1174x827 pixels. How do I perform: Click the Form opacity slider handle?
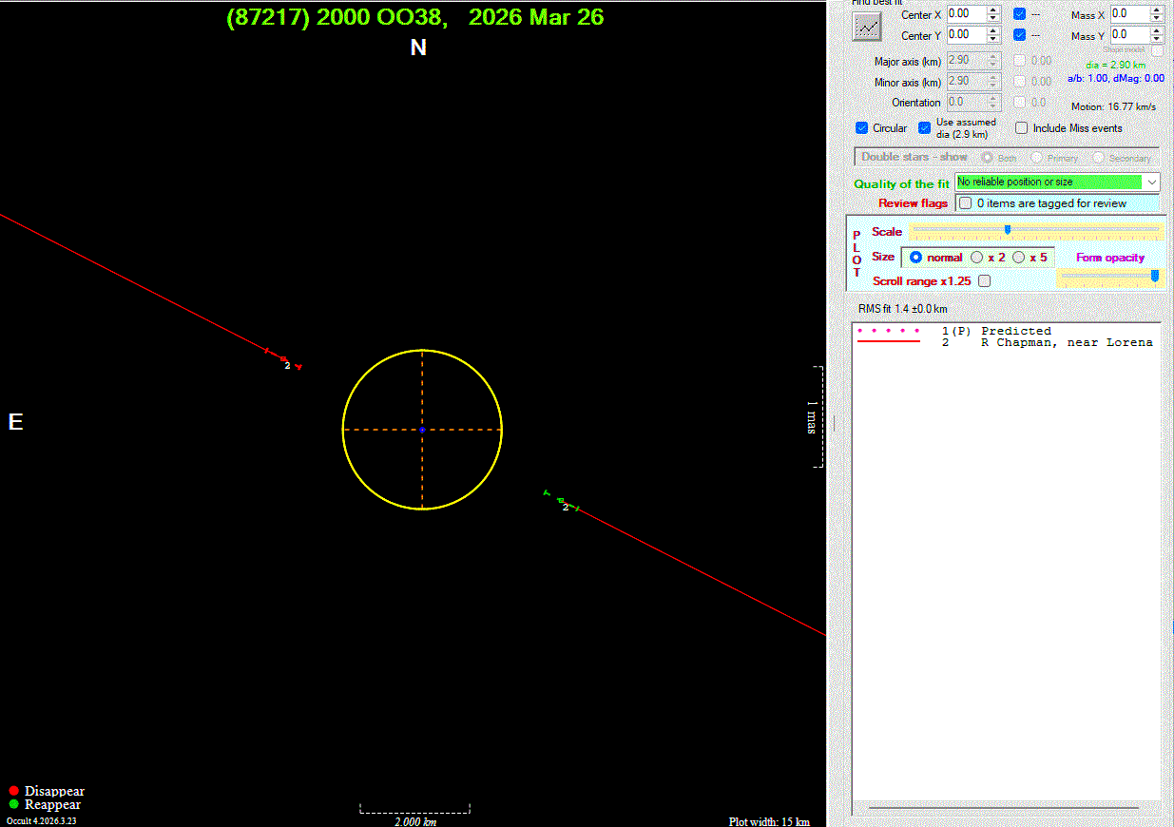pos(1155,276)
